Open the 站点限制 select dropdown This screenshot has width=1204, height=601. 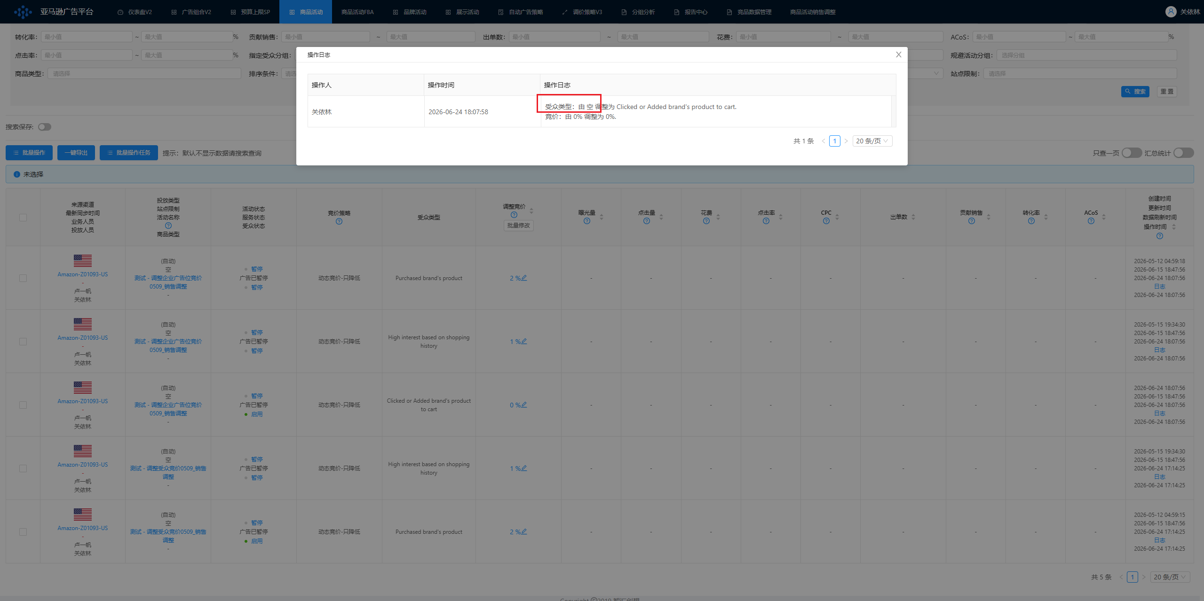pos(1080,73)
